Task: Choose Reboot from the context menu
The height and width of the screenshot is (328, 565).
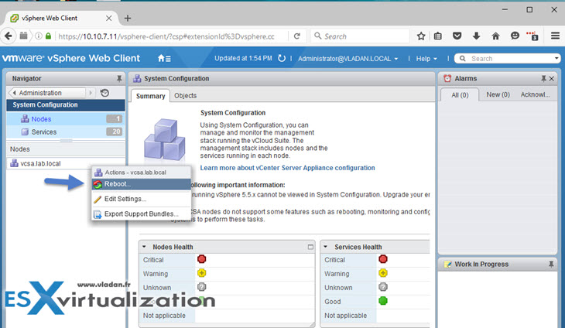Action: [x=141, y=184]
